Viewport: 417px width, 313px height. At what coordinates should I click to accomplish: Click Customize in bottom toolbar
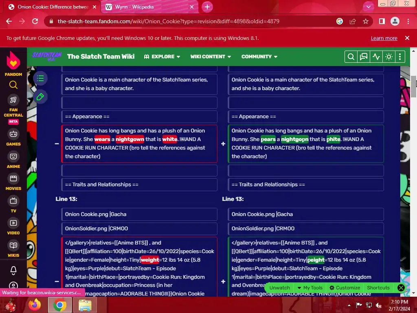(345, 288)
